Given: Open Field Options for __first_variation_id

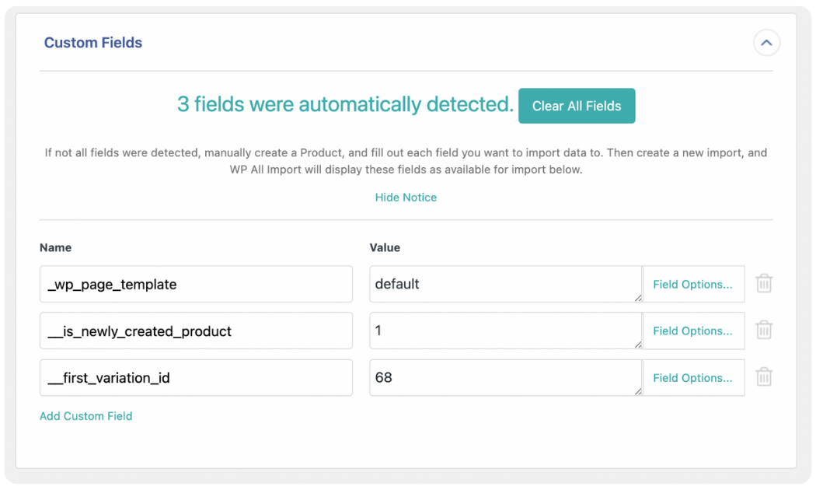Looking at the screenshot, I should [692, 377].
